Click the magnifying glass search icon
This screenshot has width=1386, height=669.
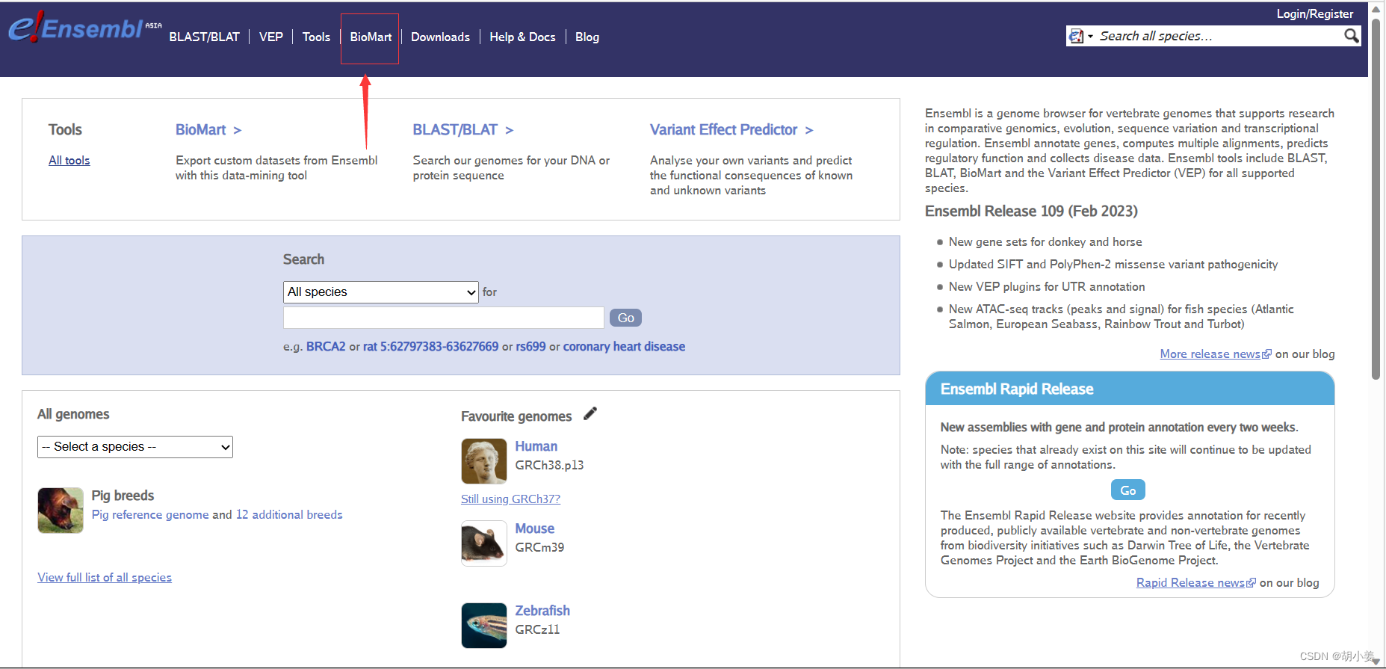[x=1351, y=36]
